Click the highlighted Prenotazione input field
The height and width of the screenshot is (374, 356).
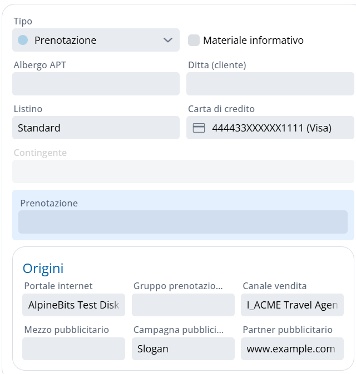pyautogui.click(x=183, y=222)
